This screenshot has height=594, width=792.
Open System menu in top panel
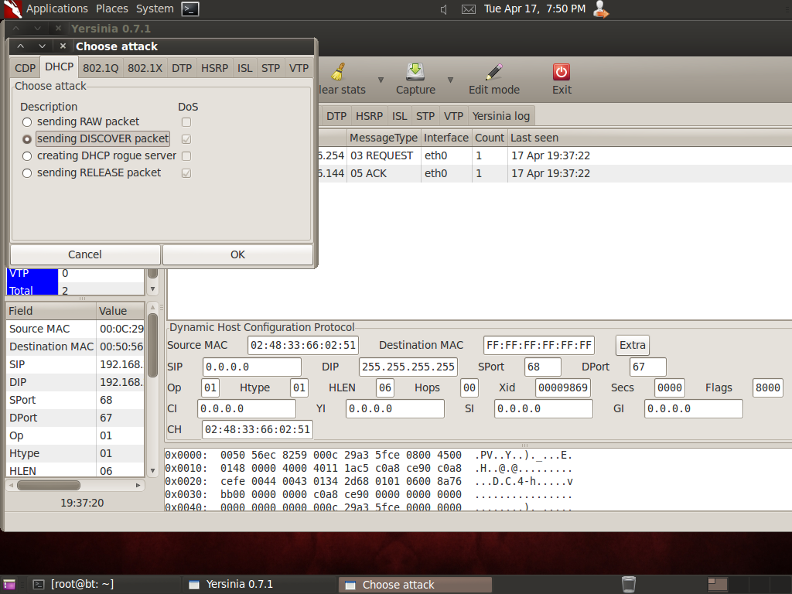tap(155, 9)
